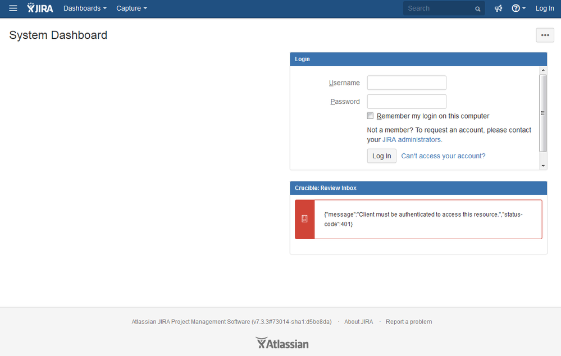
Task: Expand the Dashboards menu
Action: 85,8
